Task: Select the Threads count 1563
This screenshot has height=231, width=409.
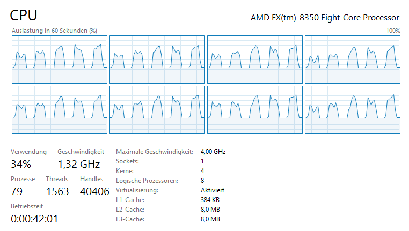Action: tap(57, 191)
